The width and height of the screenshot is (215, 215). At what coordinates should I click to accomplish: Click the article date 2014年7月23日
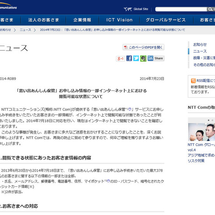(x=152, y=79)
